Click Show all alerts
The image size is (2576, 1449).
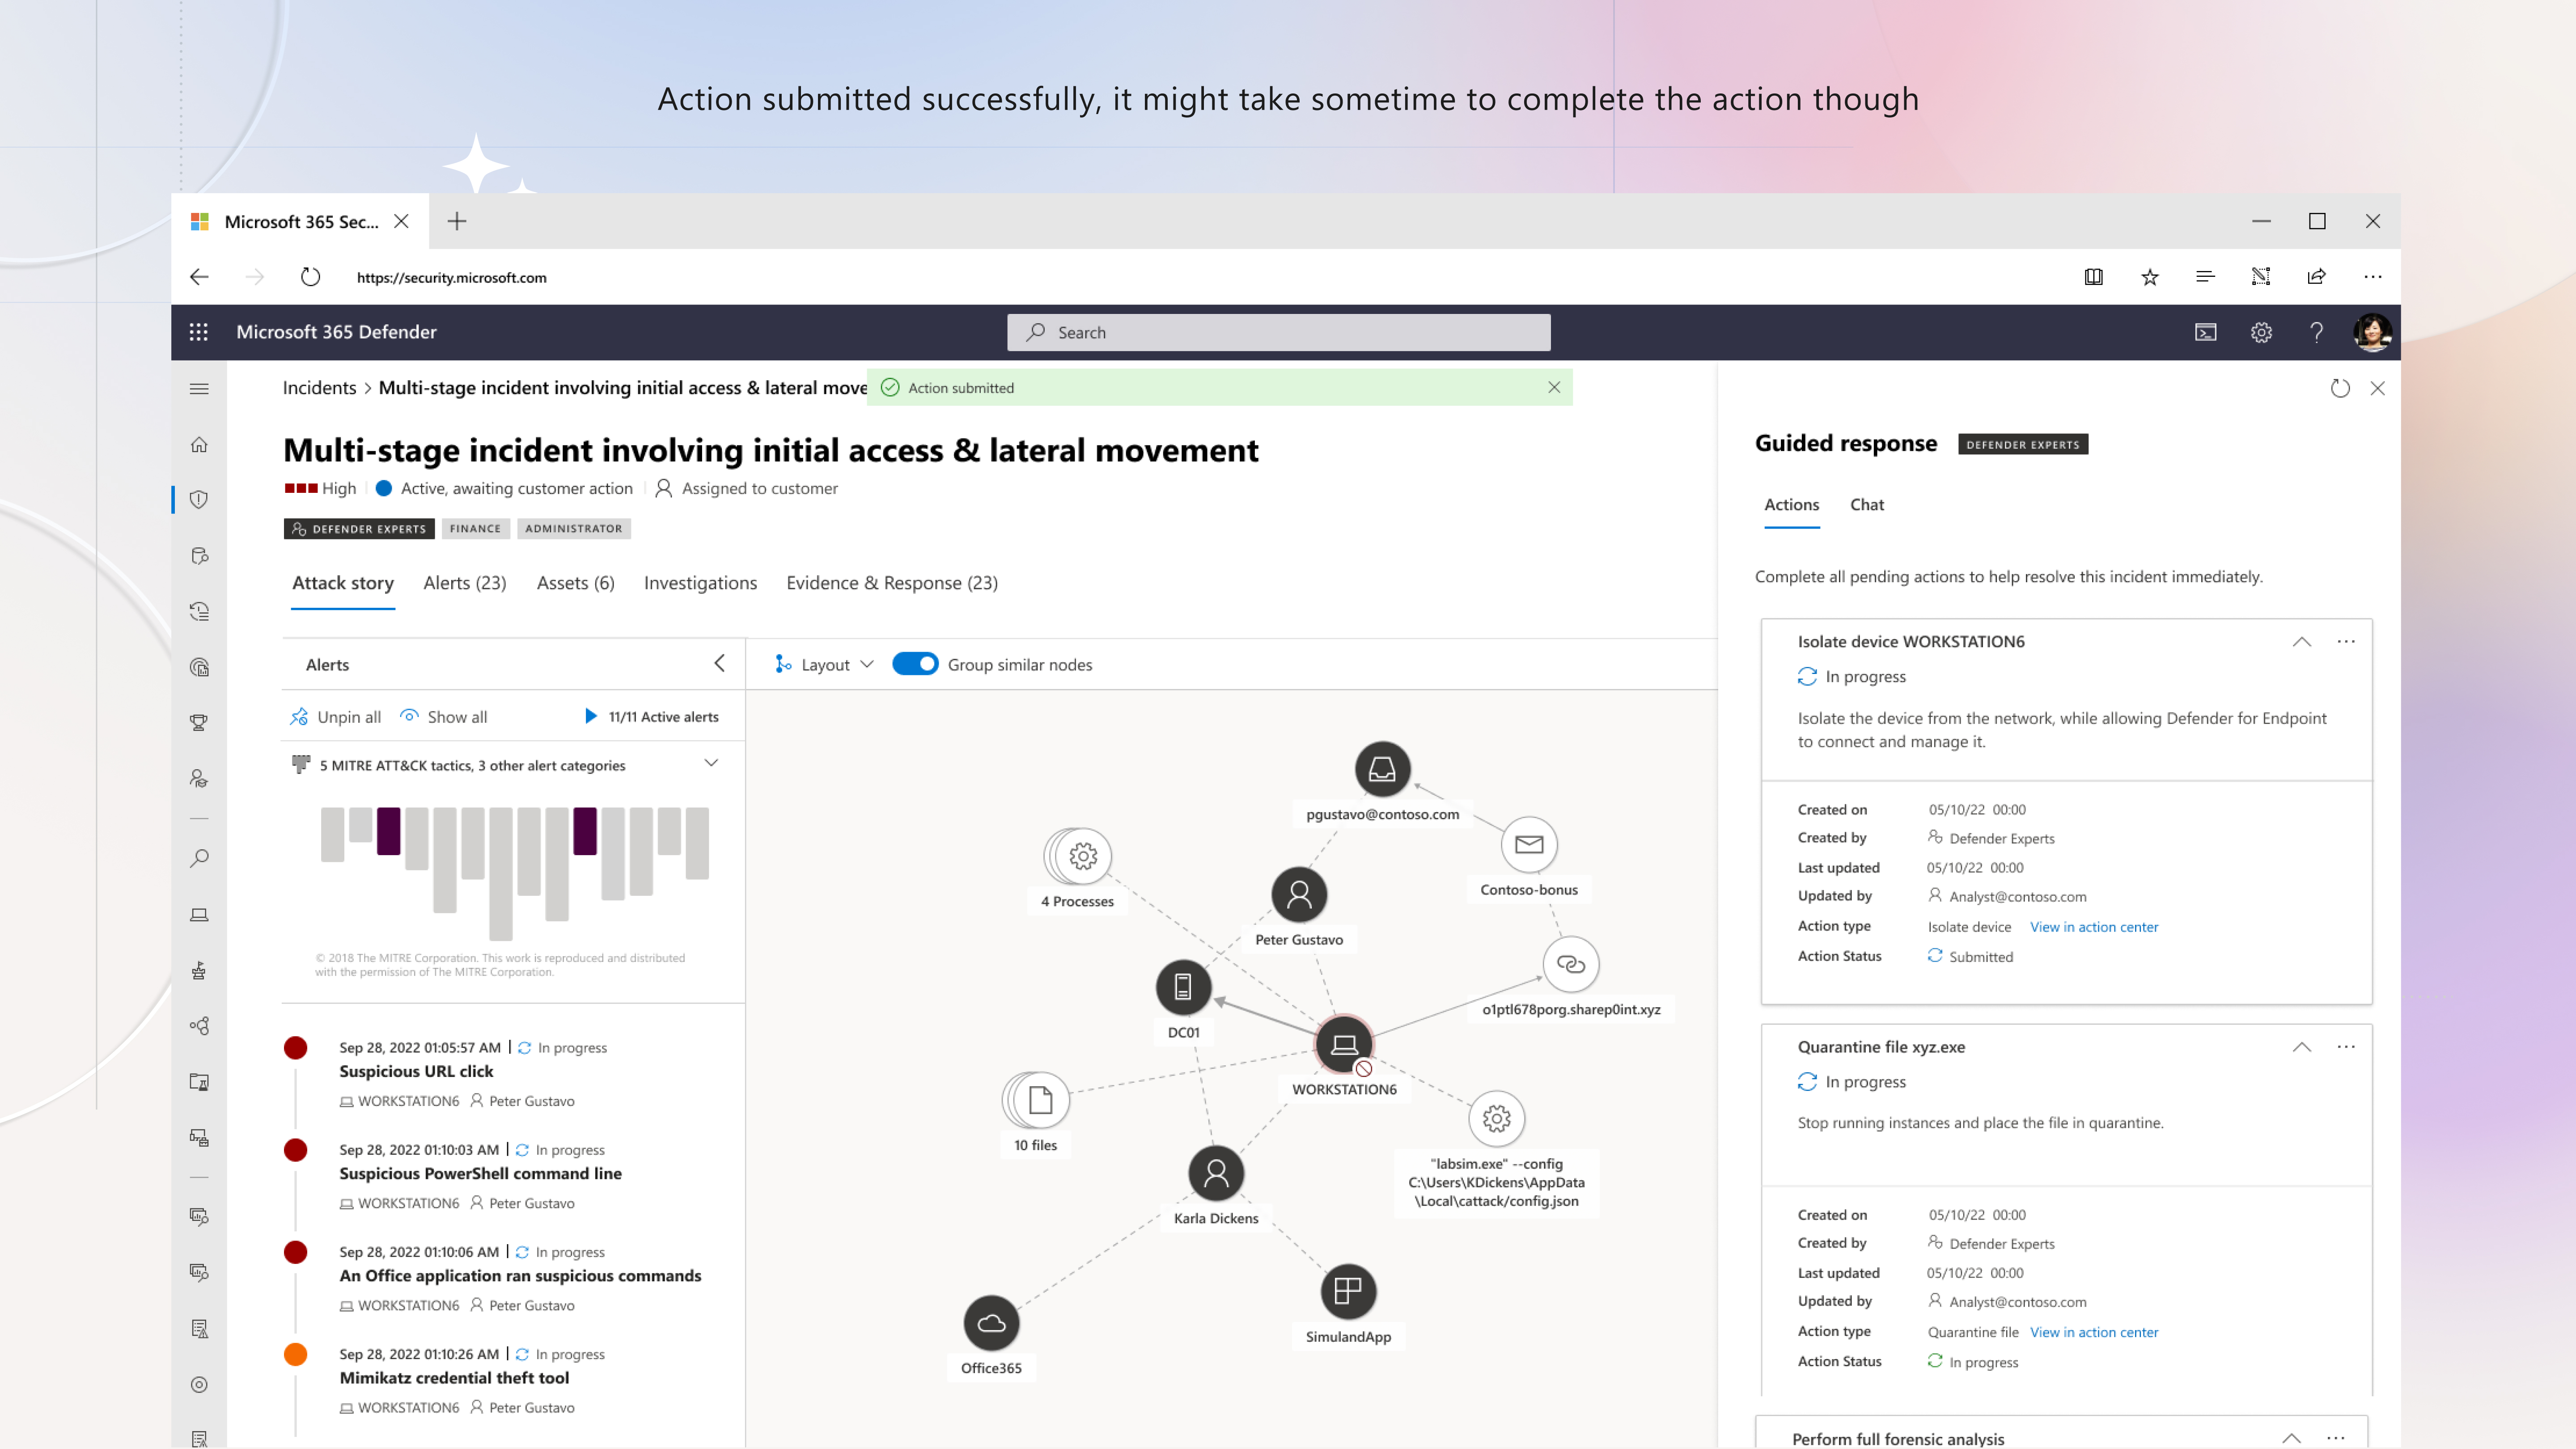click(444, 717)
